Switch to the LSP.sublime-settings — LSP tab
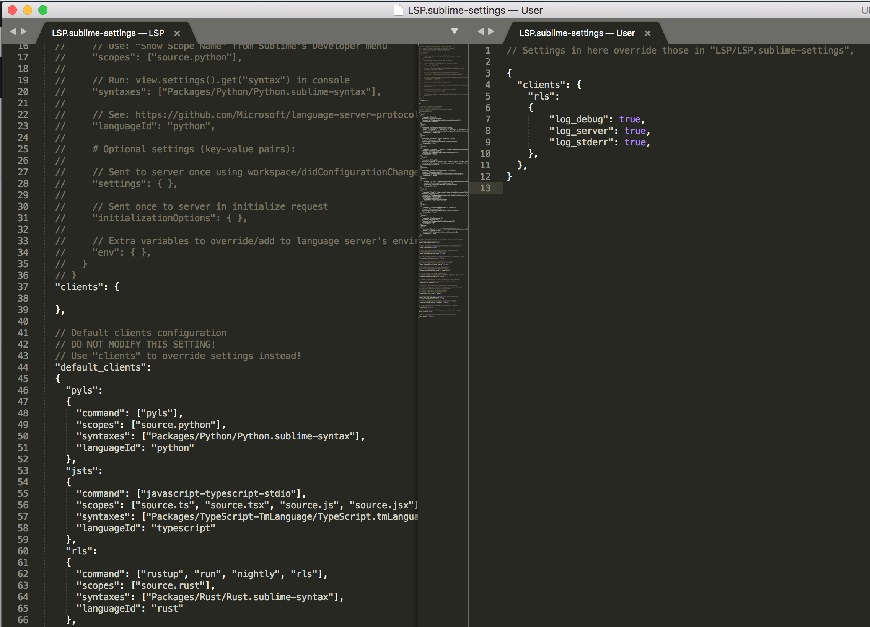Image resolution: width=870 pixels, height=627 pixels. pos(108,33)
